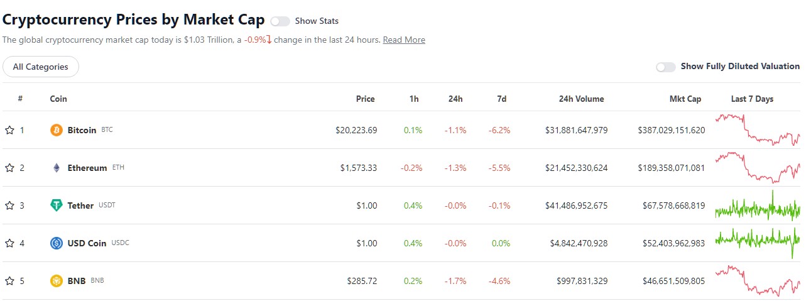
Task: Click the orange Bitcoin logo icon
Action: pyautogui.click(x=57, y=130)
